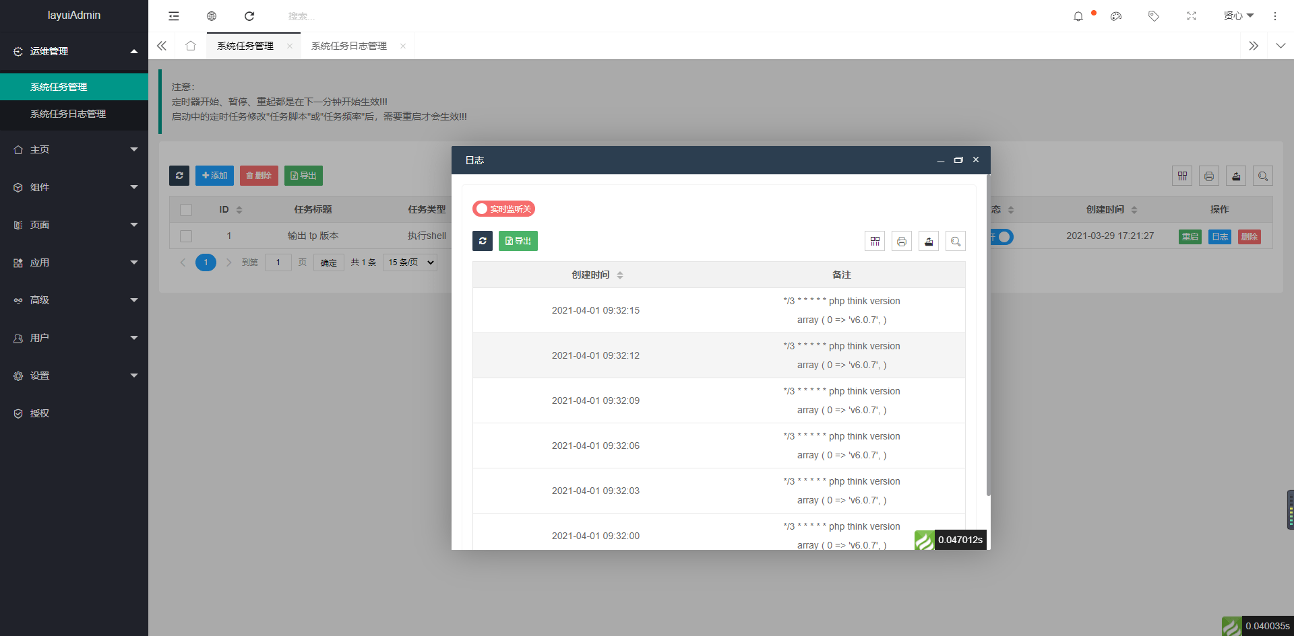Maximize the 日志 dialog
This screenshot has width=1294, height=636.
[x=958, y=160]
